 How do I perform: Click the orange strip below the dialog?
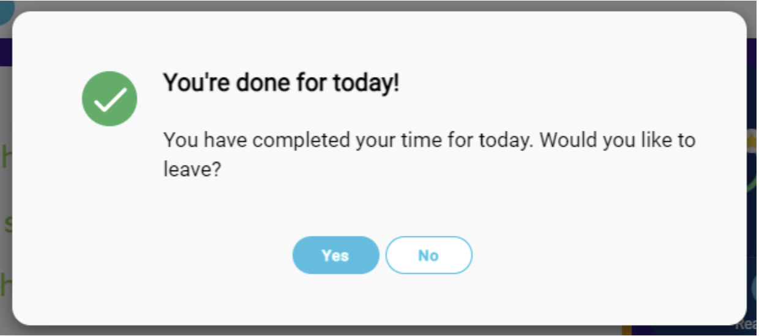pyautogui.click(x=627, y=331)
